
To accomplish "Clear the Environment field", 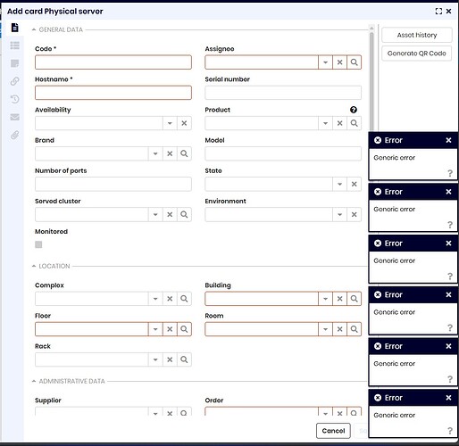I will point(354,214).
